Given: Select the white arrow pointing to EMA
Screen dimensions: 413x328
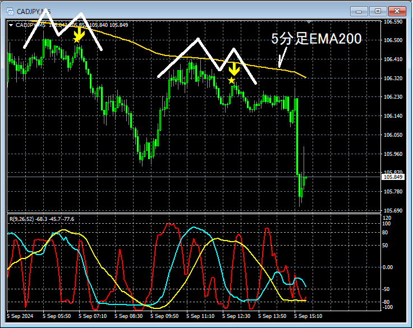Looking at the screenshot, I should [282, 57].
